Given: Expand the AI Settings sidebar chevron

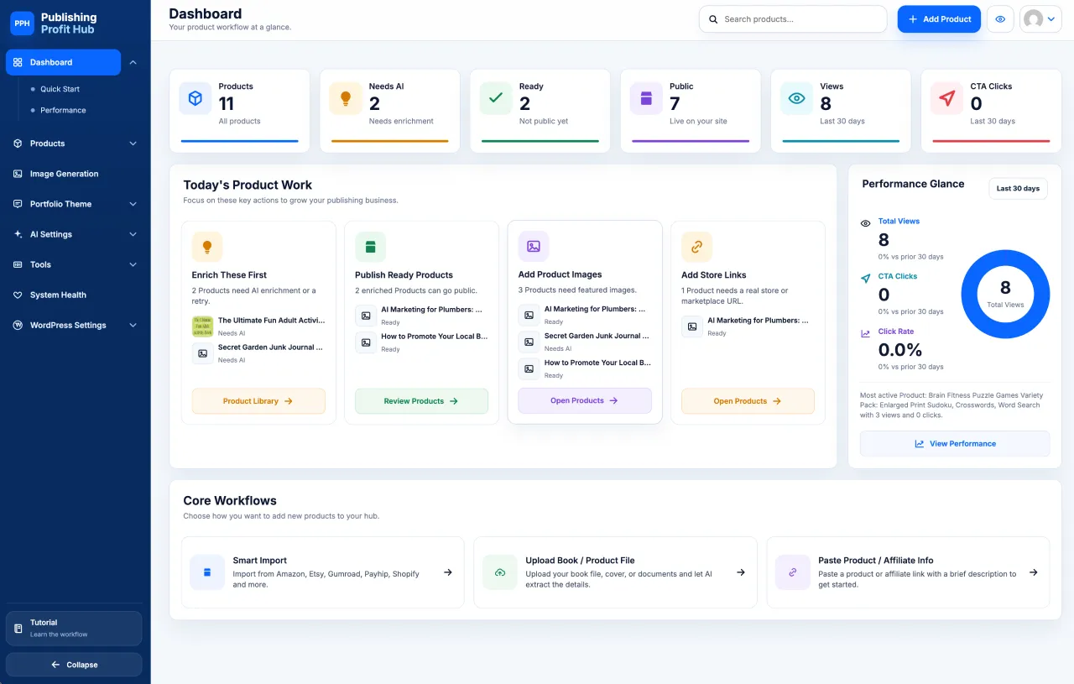Looking at the screenshot, I should [133, 234].
